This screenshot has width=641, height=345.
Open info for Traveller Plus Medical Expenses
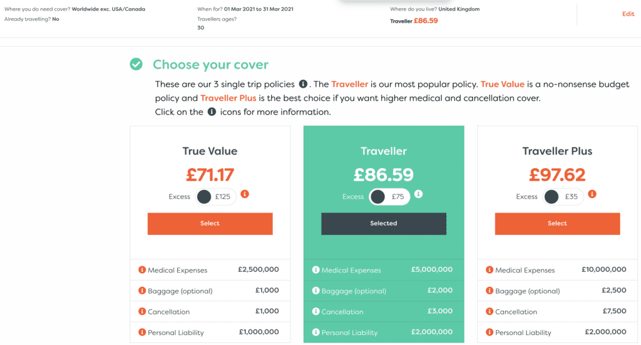click(x=490, y=270)
